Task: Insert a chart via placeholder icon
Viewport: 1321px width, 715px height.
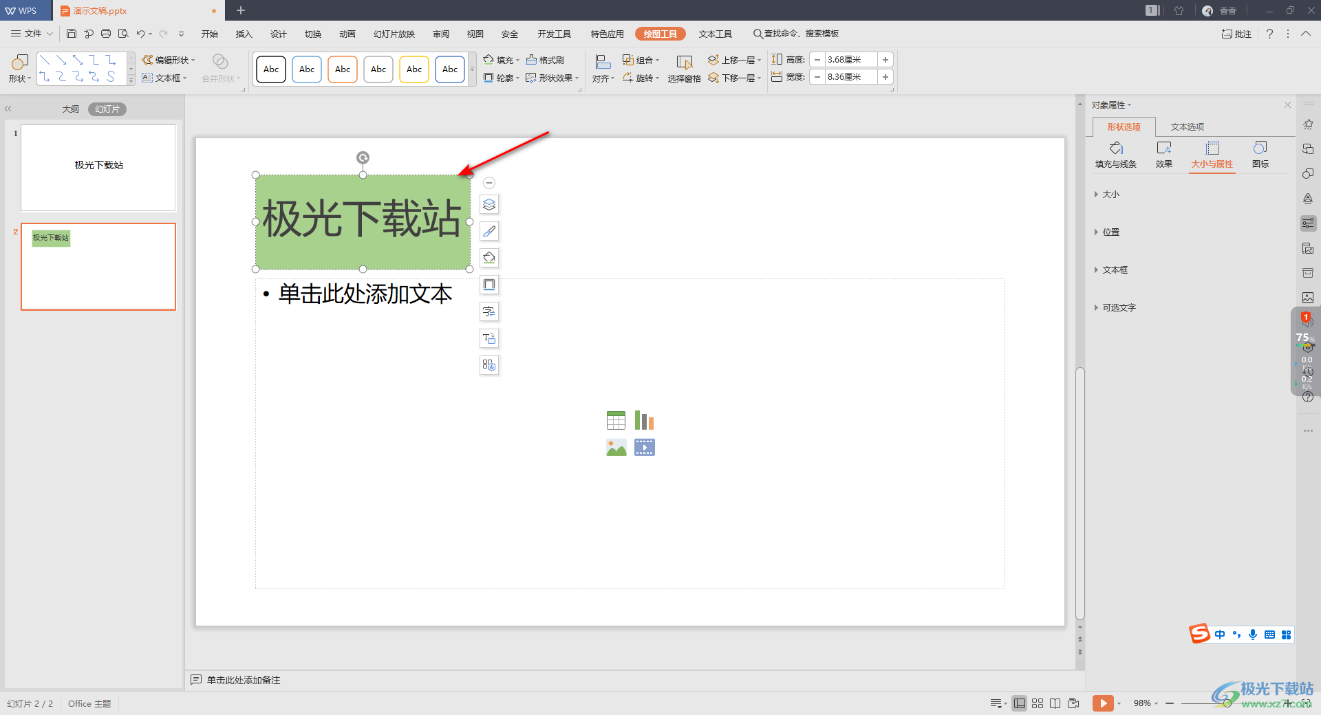Action: pyautogui.click(x=645, y=420)
